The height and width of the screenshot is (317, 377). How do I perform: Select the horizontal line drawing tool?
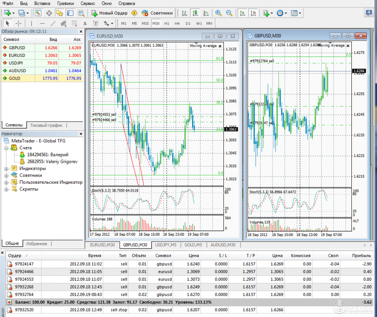tap(42, 23)
